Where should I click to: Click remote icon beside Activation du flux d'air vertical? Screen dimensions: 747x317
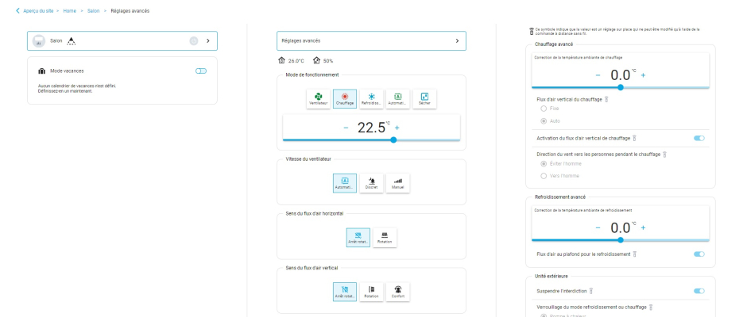(635, 139)
